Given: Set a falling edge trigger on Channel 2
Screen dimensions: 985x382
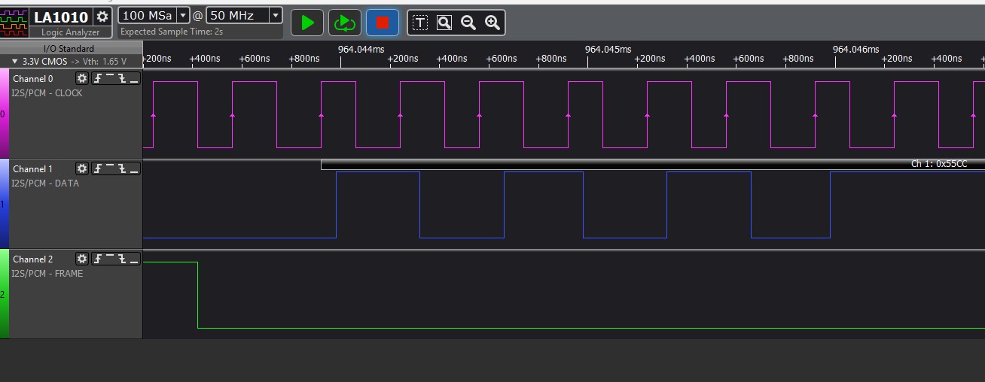Looking at the screenshot, I should pos(122,259).
